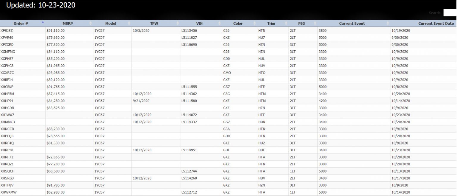The height and width of the screenshot is (196, 457).
Task: Focus the Search input box
Action: point(450,13)
